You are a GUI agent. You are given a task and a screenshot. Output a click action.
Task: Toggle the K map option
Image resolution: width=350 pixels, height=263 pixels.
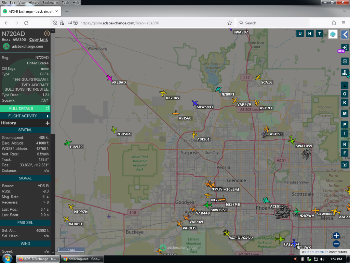click(x=345, y=103)
